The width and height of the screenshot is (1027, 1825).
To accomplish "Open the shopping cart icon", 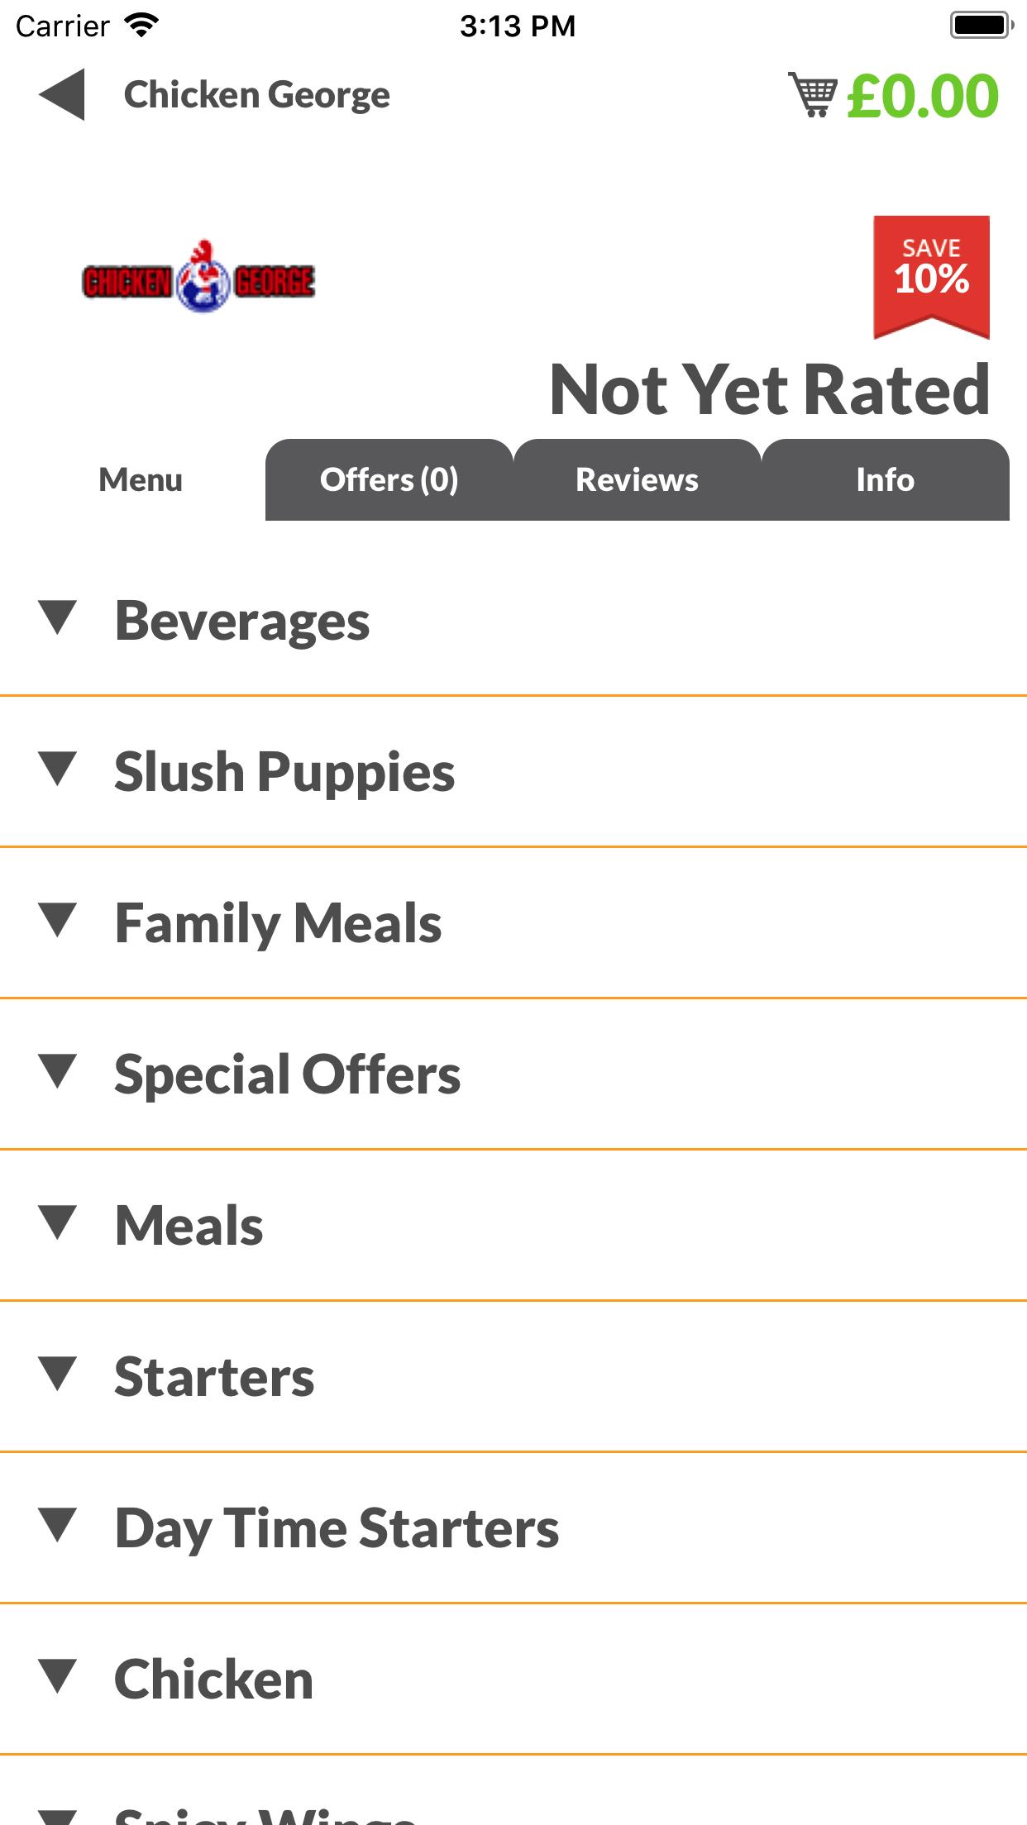I will pos(812,95).
